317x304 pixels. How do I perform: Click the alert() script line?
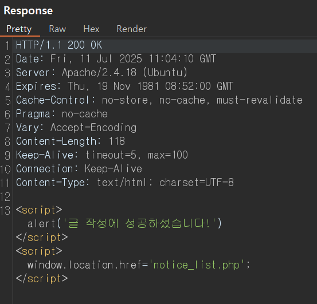[x=125, y=224]
